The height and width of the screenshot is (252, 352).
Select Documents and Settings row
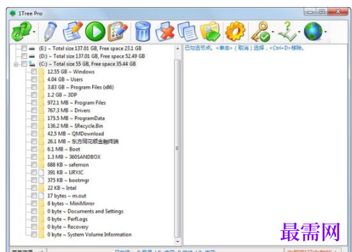pyautogui.click(x=85, y=211)
